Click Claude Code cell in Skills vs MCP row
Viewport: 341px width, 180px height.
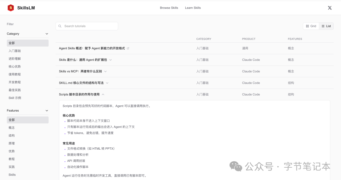[x=251, y=71]
